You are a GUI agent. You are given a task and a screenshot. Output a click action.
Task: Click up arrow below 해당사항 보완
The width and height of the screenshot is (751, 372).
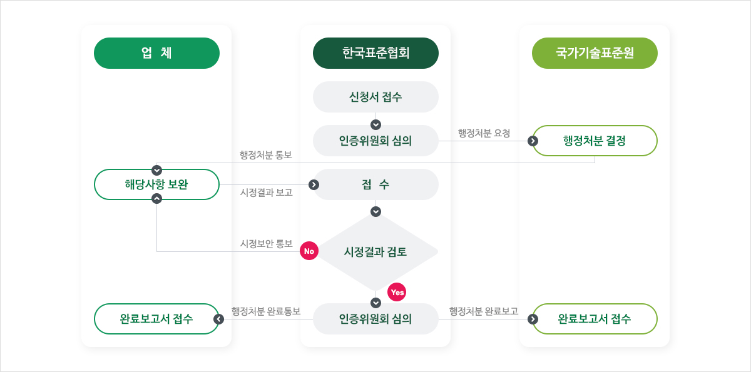click(x=156, y=198)
